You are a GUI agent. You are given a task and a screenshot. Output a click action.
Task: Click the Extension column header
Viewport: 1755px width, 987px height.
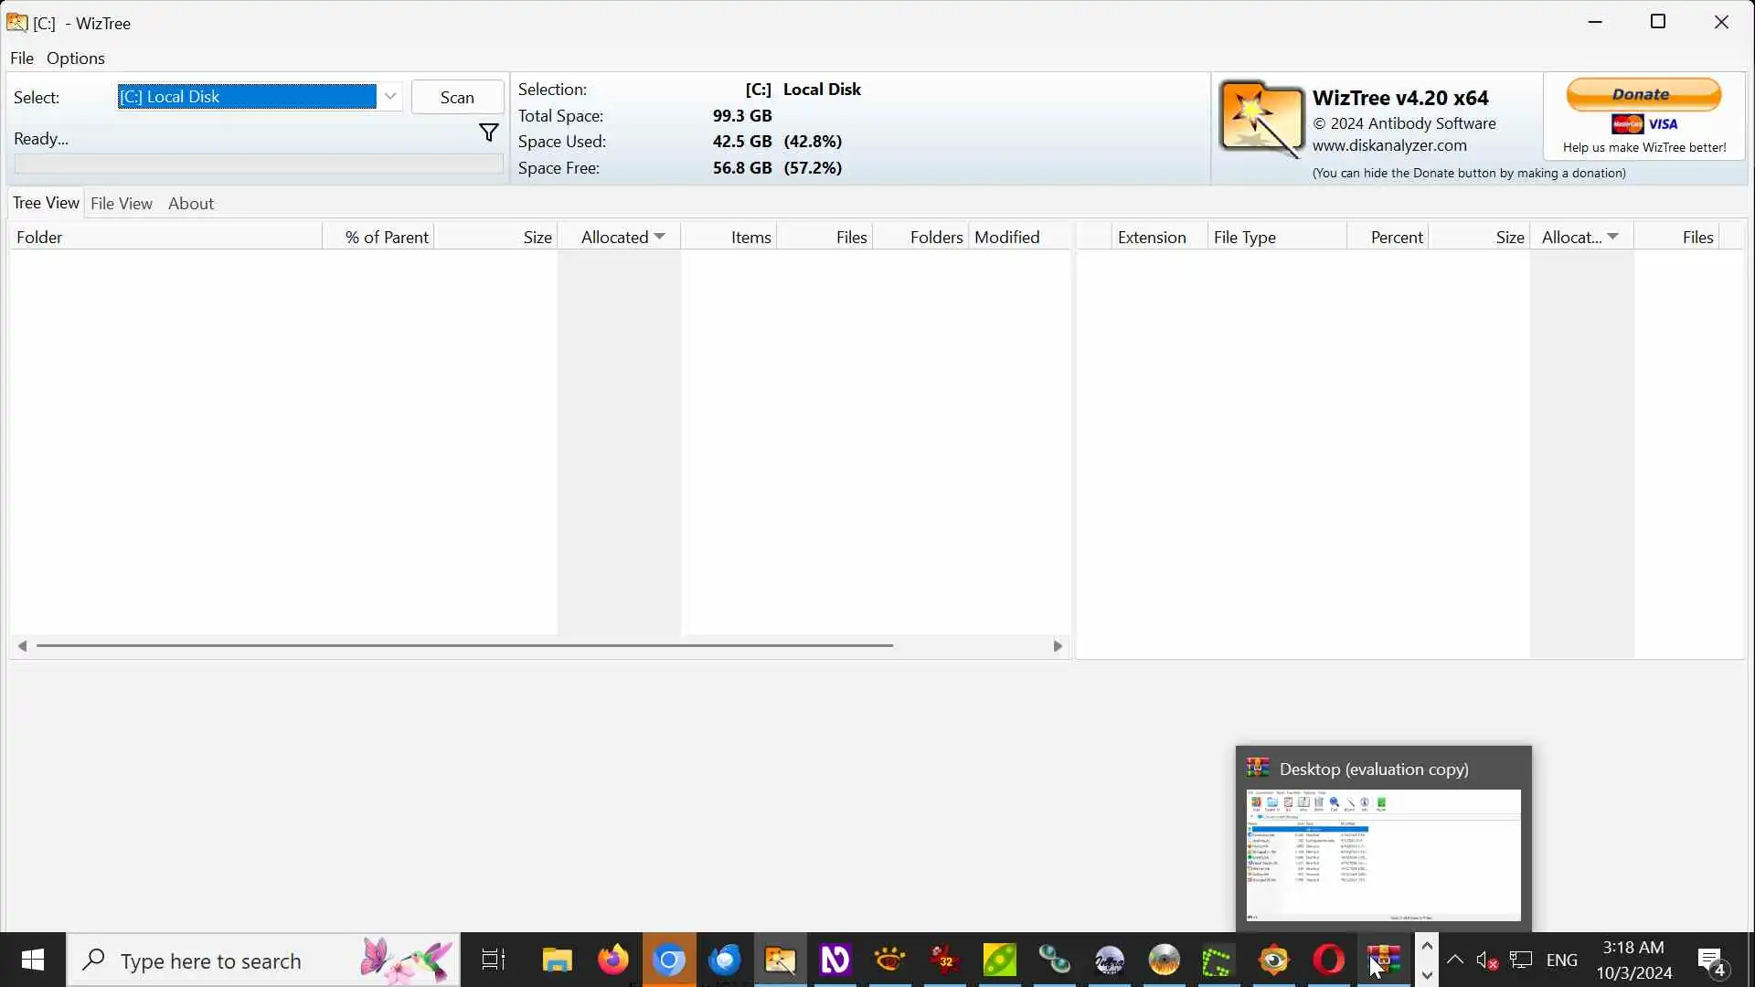click(1151, 238)
